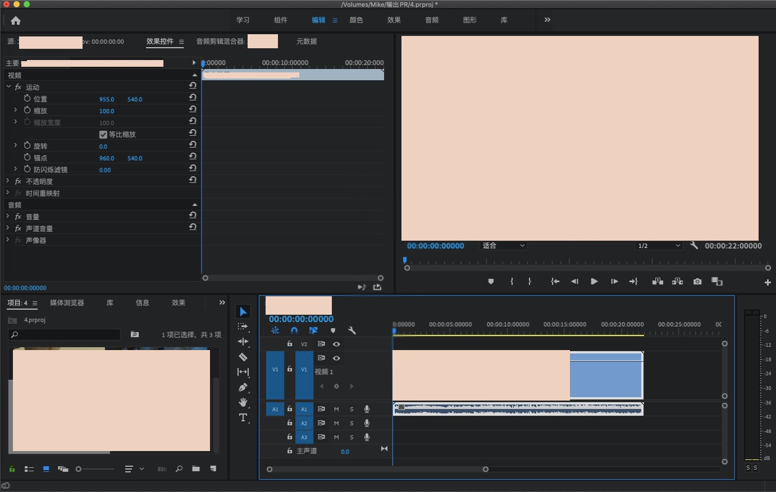Solo the A2 track
Viewport: 776px width, 492px height.
[x=352, y=423]
